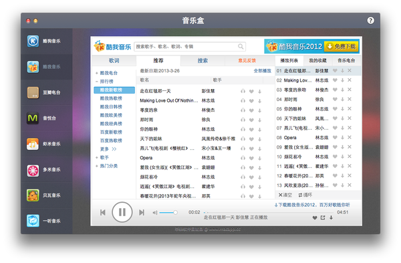Select the 播放列表 tab
The image size is (401, 263).
289,61
